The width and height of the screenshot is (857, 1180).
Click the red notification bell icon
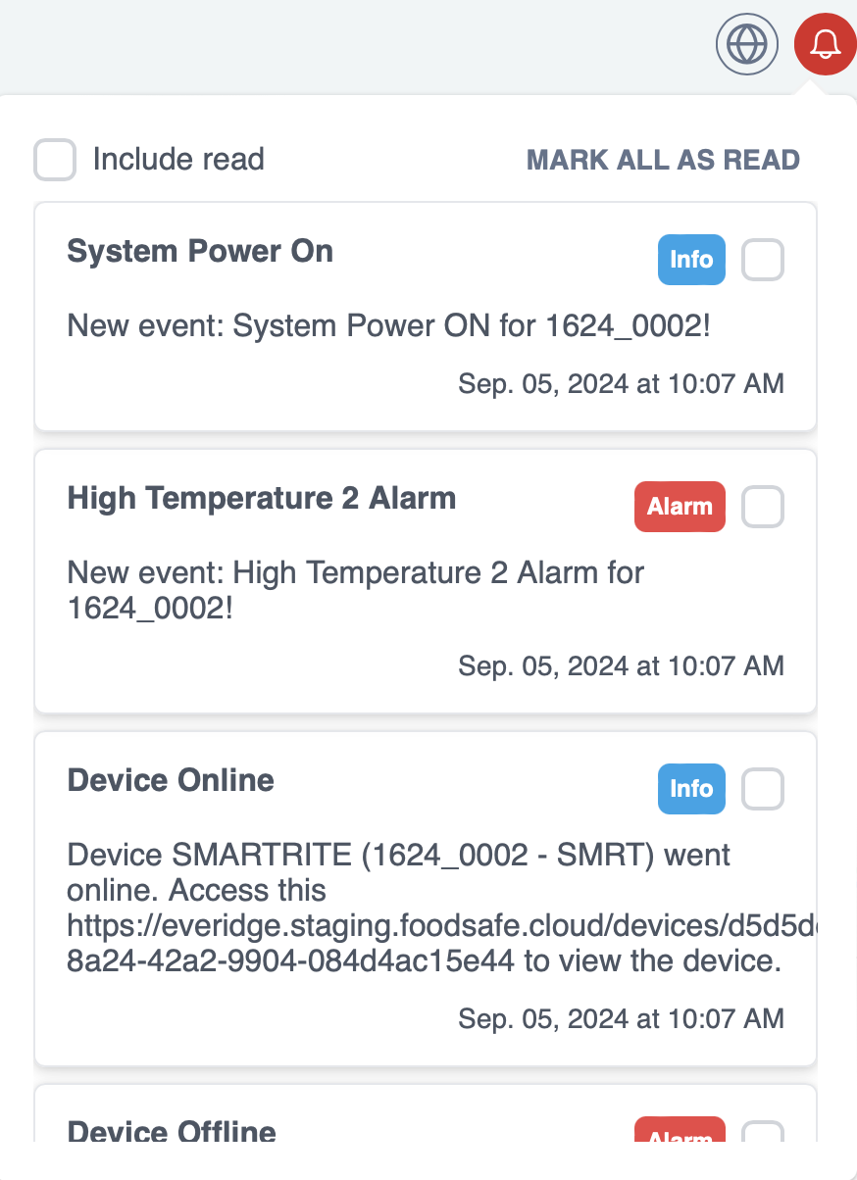coord(826,44)
